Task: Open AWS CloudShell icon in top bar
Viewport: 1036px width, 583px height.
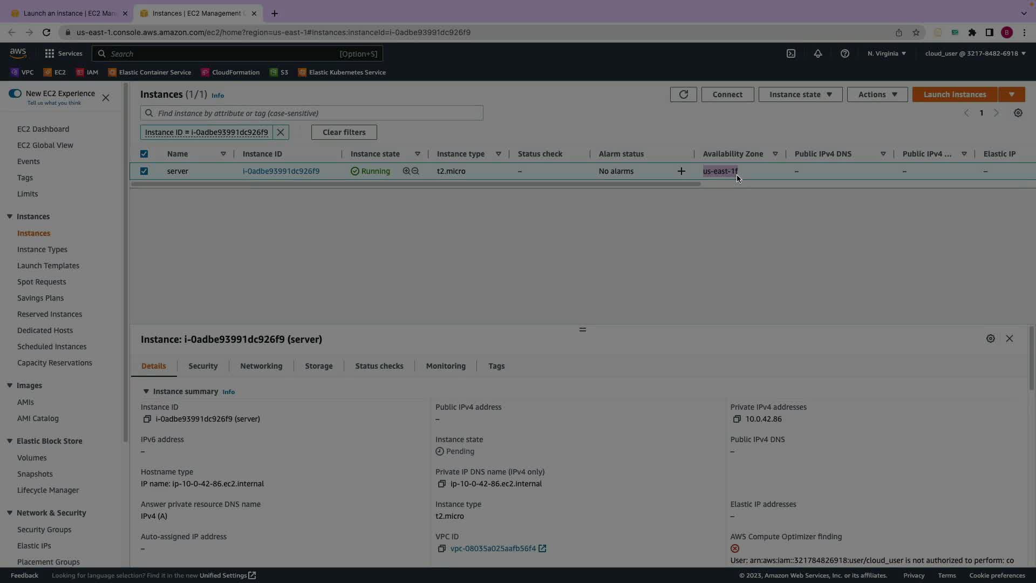Action: point(790,53)
